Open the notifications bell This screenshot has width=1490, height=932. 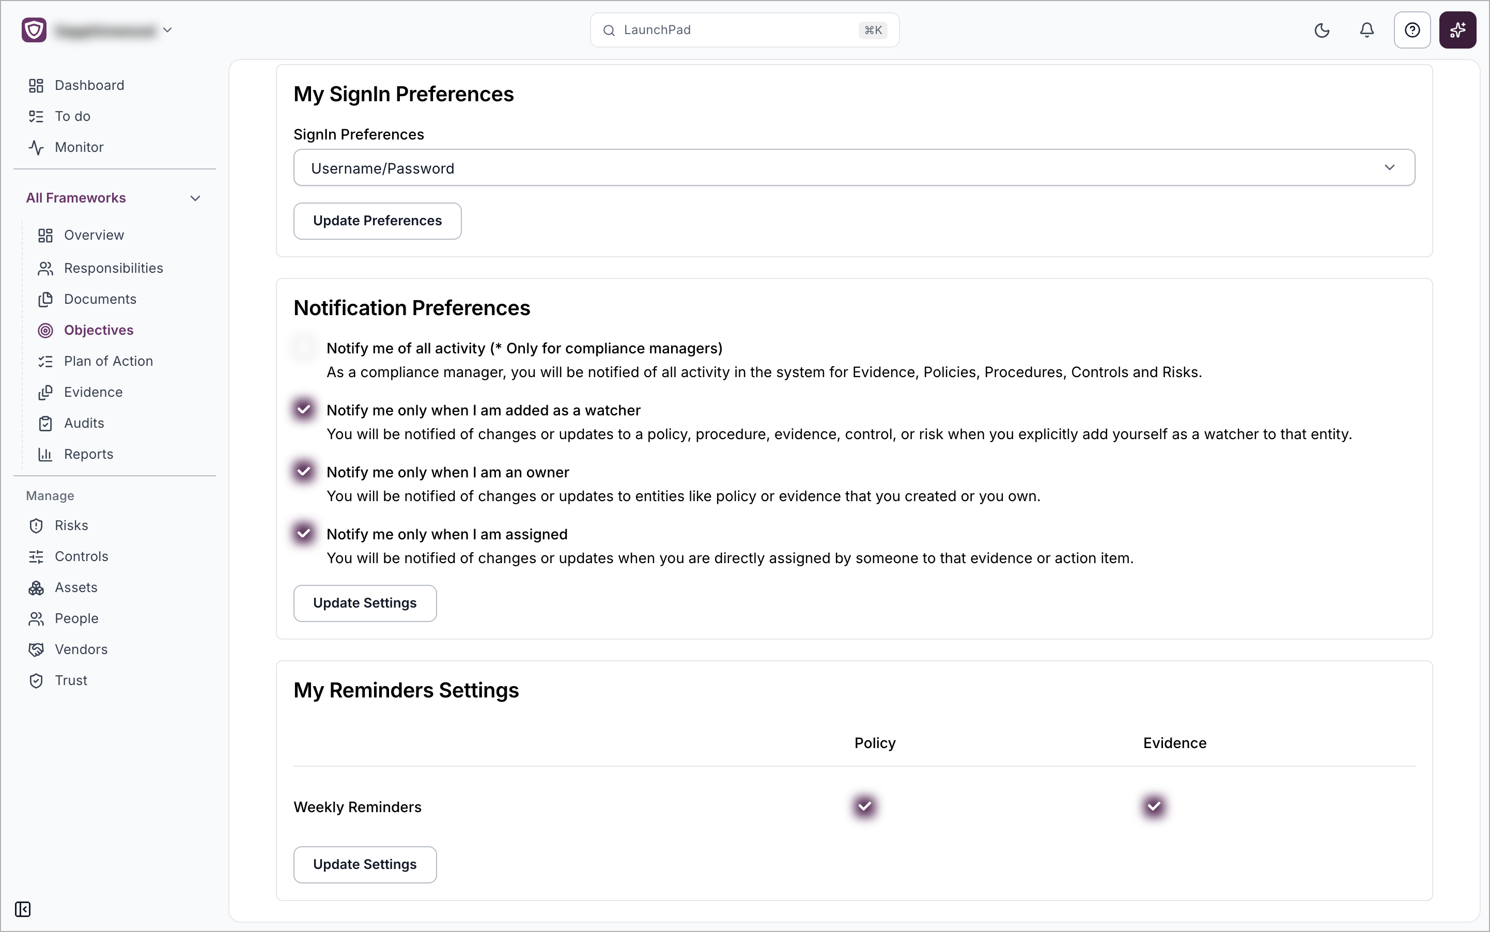[x=1367, y=30]
